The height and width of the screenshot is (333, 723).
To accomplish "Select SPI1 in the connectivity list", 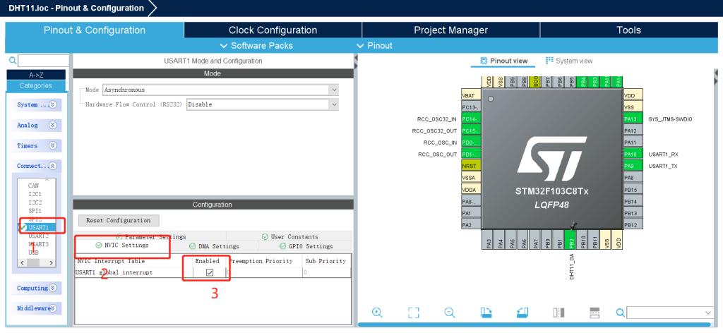I will pyautogui.click(x=35, y=210).
